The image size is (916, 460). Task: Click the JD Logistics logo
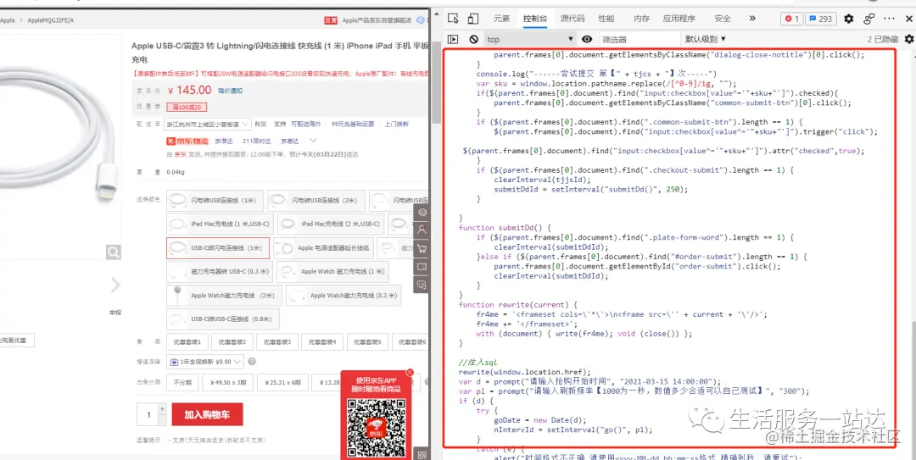(x=187, y=141)
